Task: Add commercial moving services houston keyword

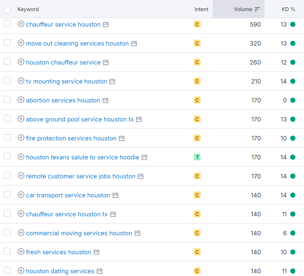Action: [x=21, y=233]
